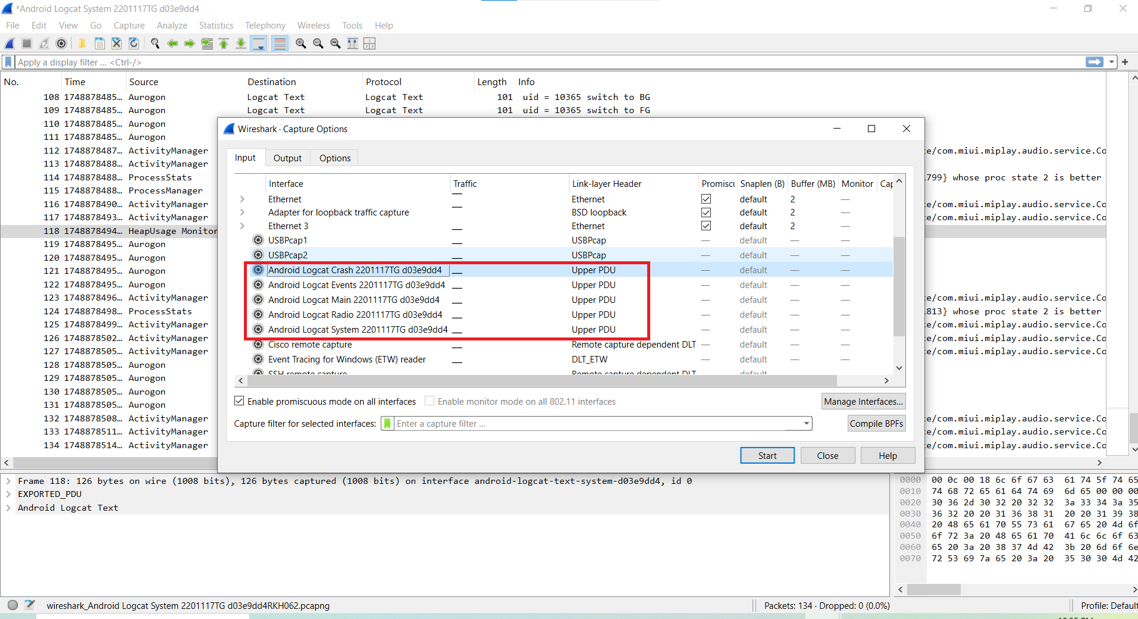Go back in packet history arrow
This screenshot has height=619, width=1138.
tap(173, 43)
